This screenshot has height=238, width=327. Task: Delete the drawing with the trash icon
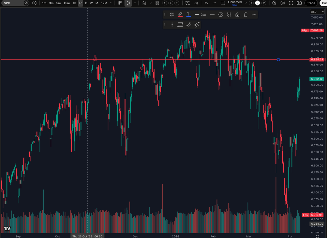click(x=246, y=15)
